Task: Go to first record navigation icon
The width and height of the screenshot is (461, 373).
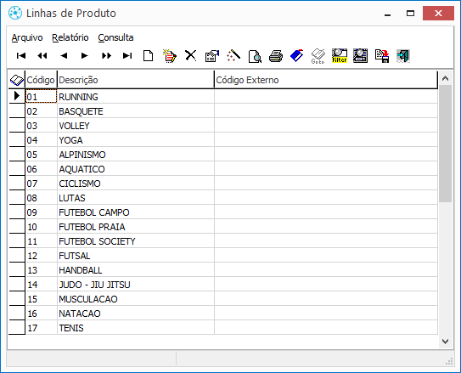Action: [21, 55]
